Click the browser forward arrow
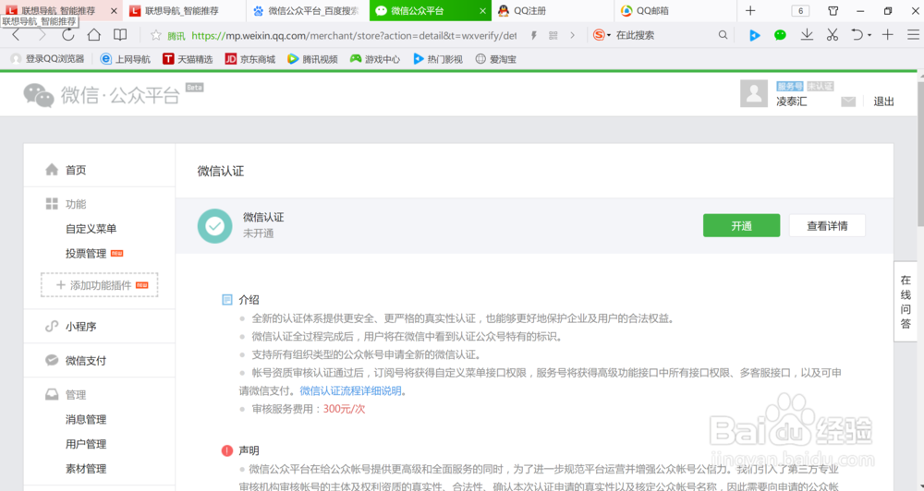Screen dimensions: 924x491 [42, 35]
